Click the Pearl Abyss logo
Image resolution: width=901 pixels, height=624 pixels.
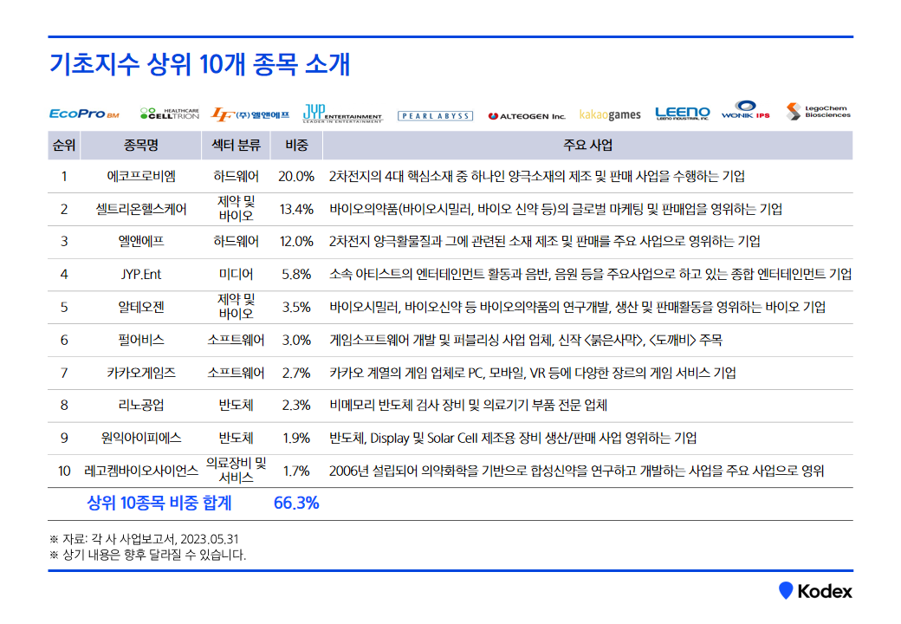pyautogui.click(x=435, y=115)
